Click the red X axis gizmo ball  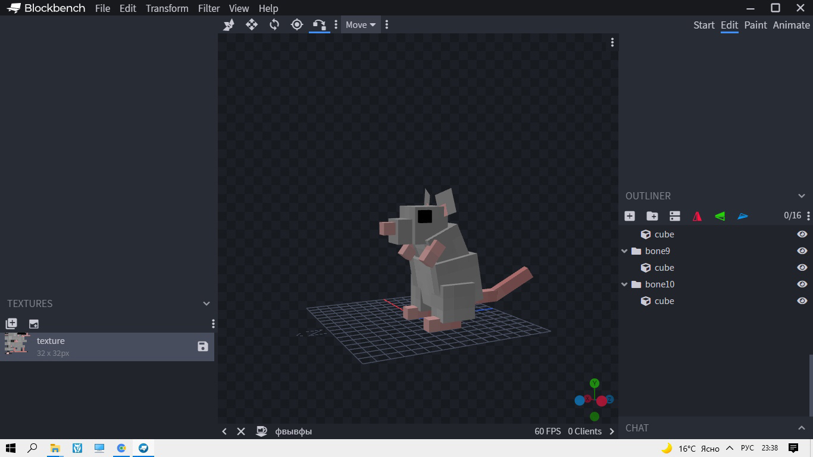(602, 401)
